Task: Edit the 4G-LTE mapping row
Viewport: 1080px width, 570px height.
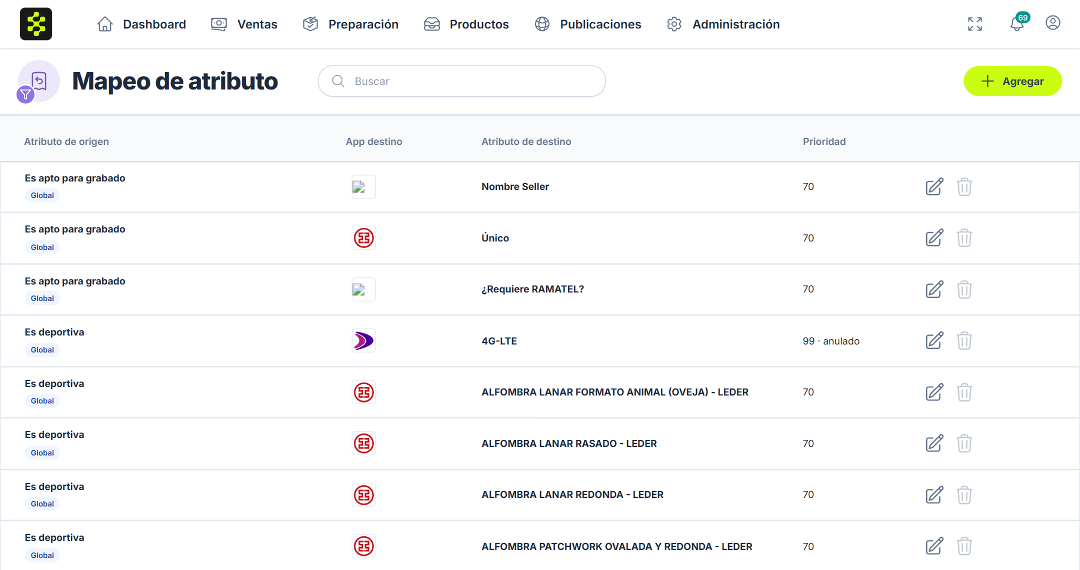Action: [934, 340]
